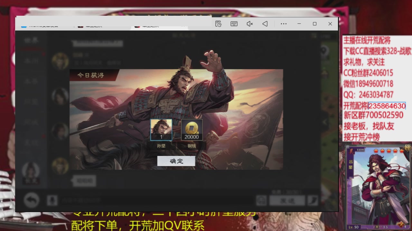Click the feather quill icon
The height and width of the screenshot is (231, 412).
[x=313, y=201]
